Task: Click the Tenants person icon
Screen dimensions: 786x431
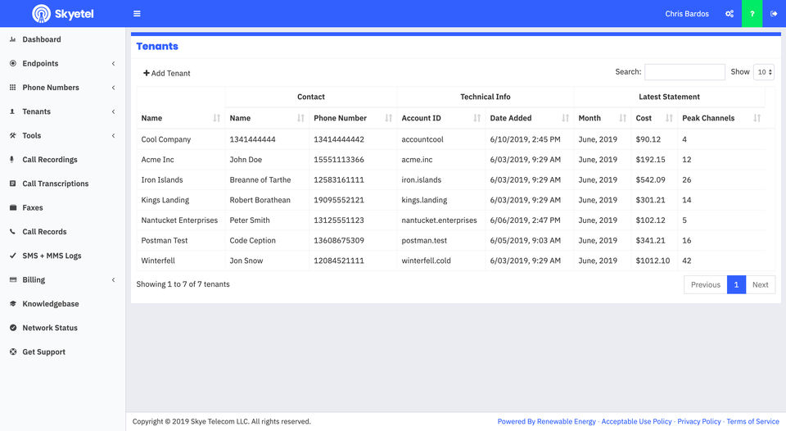Action: 13,111
